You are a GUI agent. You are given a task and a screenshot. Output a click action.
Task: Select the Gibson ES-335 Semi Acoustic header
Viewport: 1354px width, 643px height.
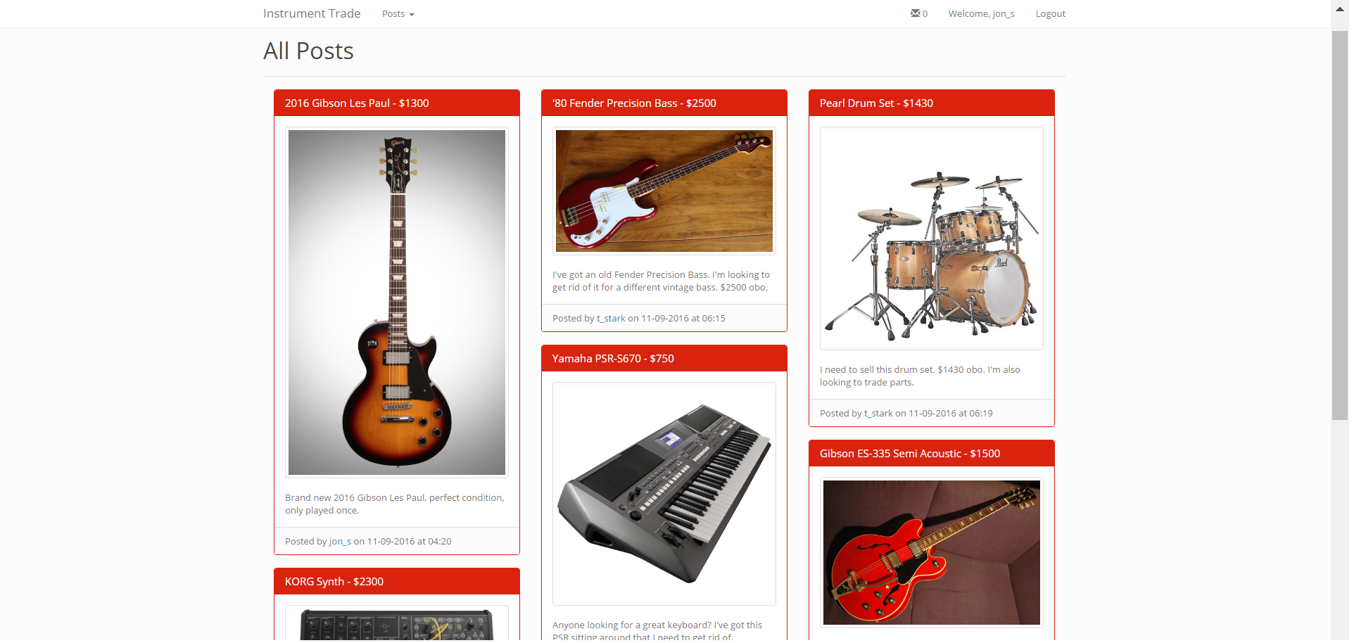click(x=932, y=454)
